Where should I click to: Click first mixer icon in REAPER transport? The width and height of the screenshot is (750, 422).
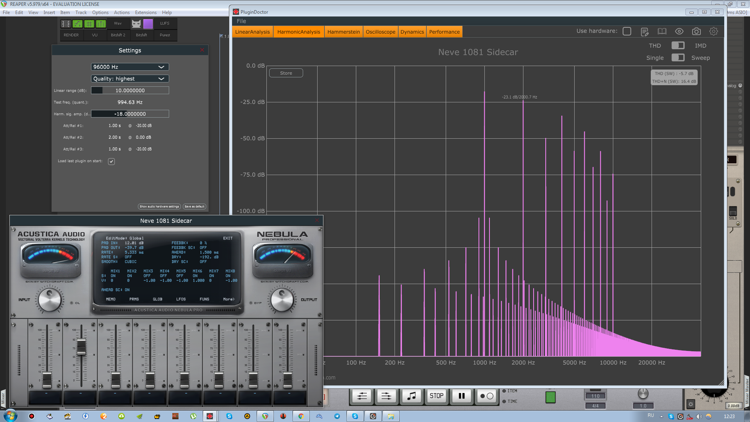(x=362, y=396)
